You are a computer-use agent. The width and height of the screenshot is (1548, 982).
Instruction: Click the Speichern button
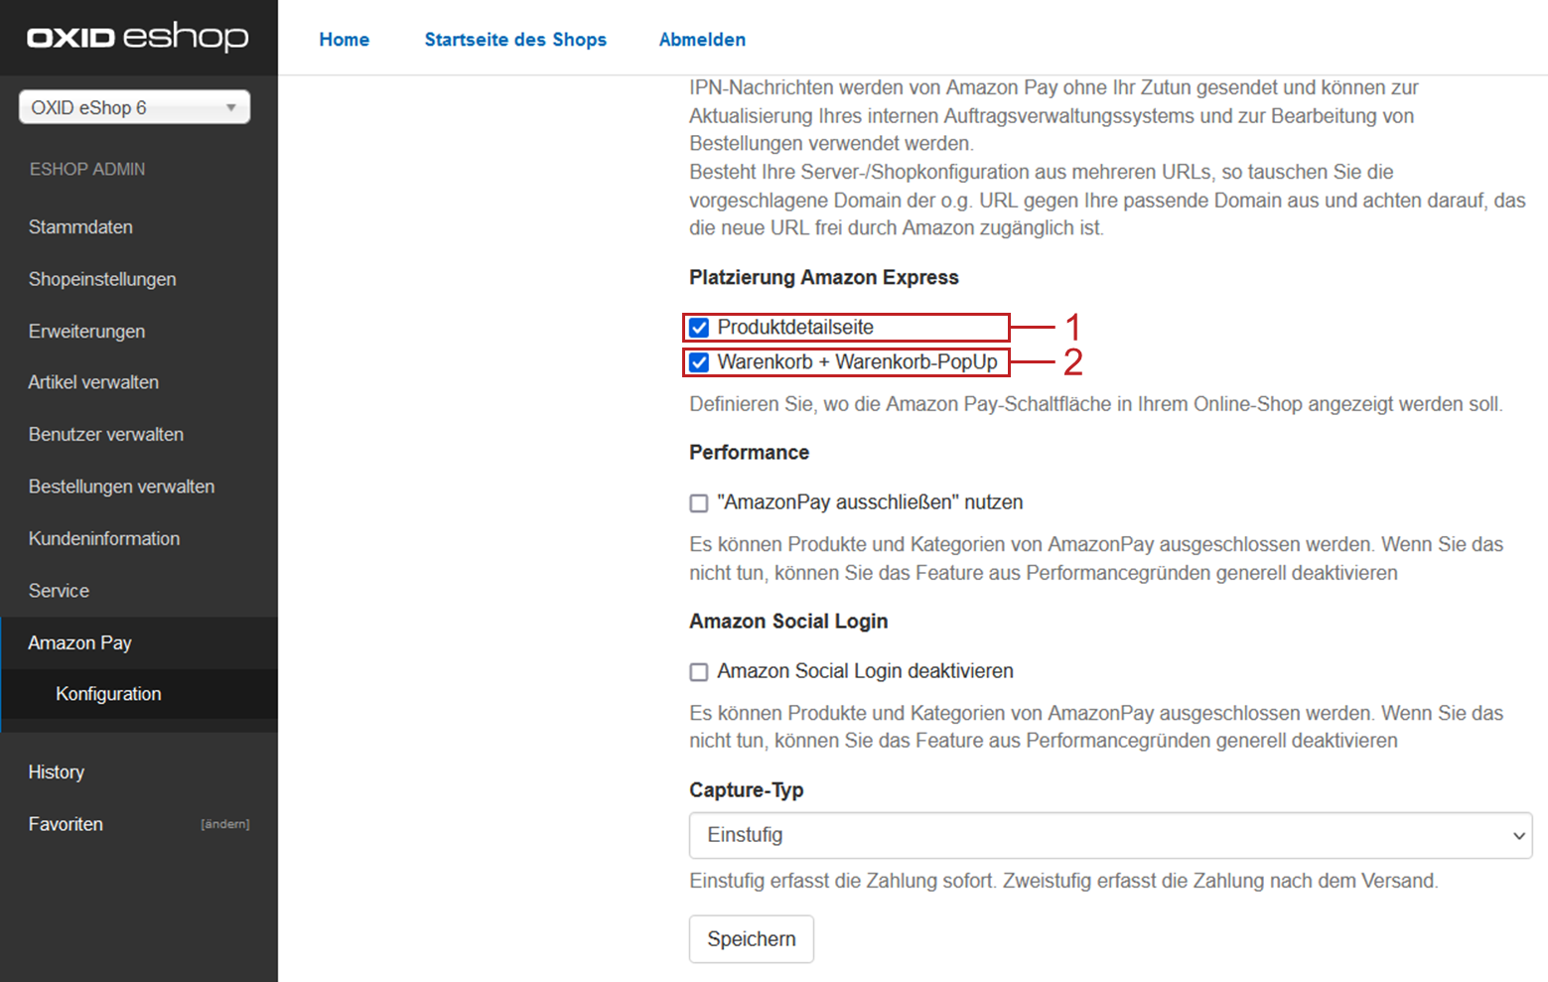[x=751, y=939]
